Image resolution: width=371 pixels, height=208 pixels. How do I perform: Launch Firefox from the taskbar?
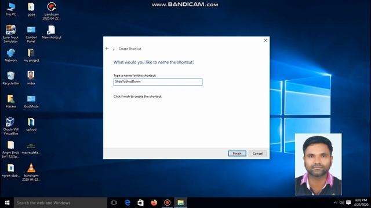click(x=154, y=203)
